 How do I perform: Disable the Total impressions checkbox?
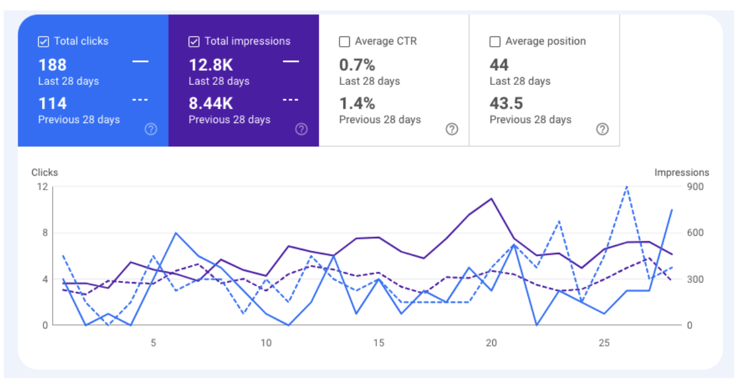(x=194, y=42)
